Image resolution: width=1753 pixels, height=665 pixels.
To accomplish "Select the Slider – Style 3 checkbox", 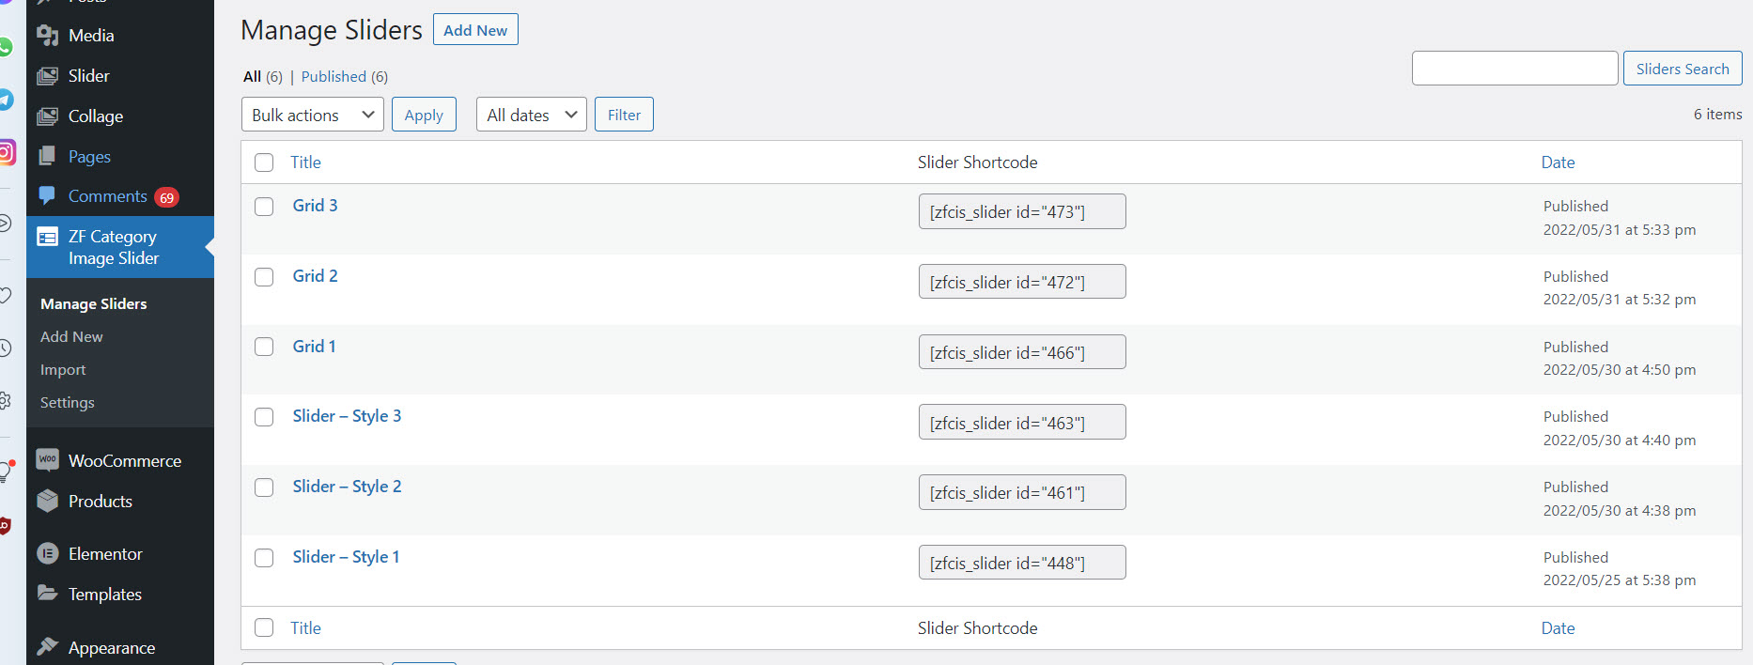I will (x=264, y=417).
